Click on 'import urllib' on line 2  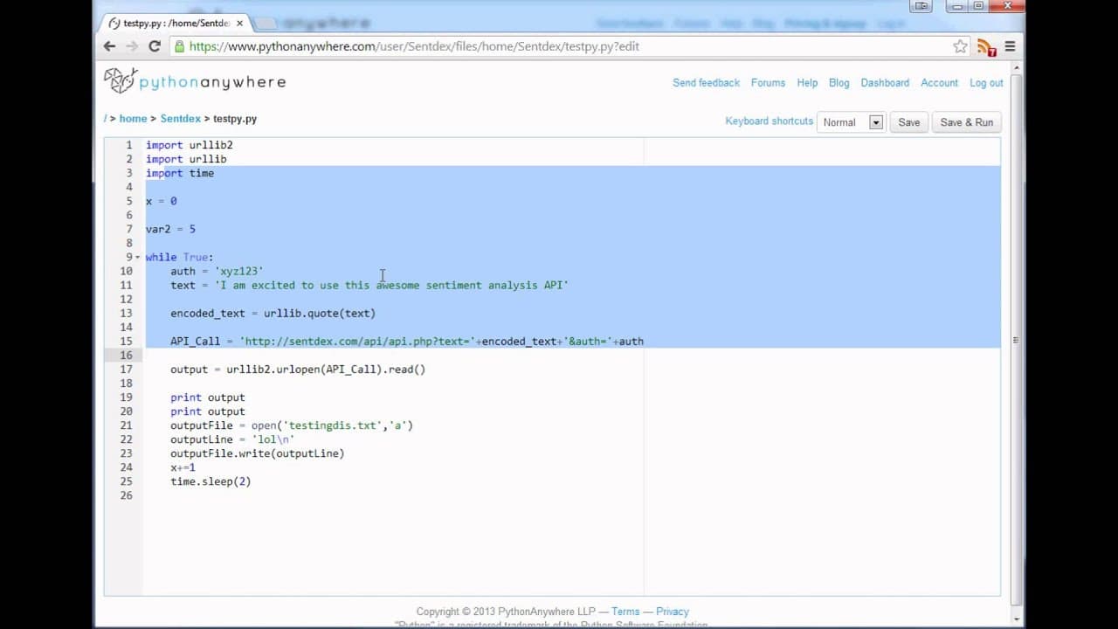tap(186, 159)
